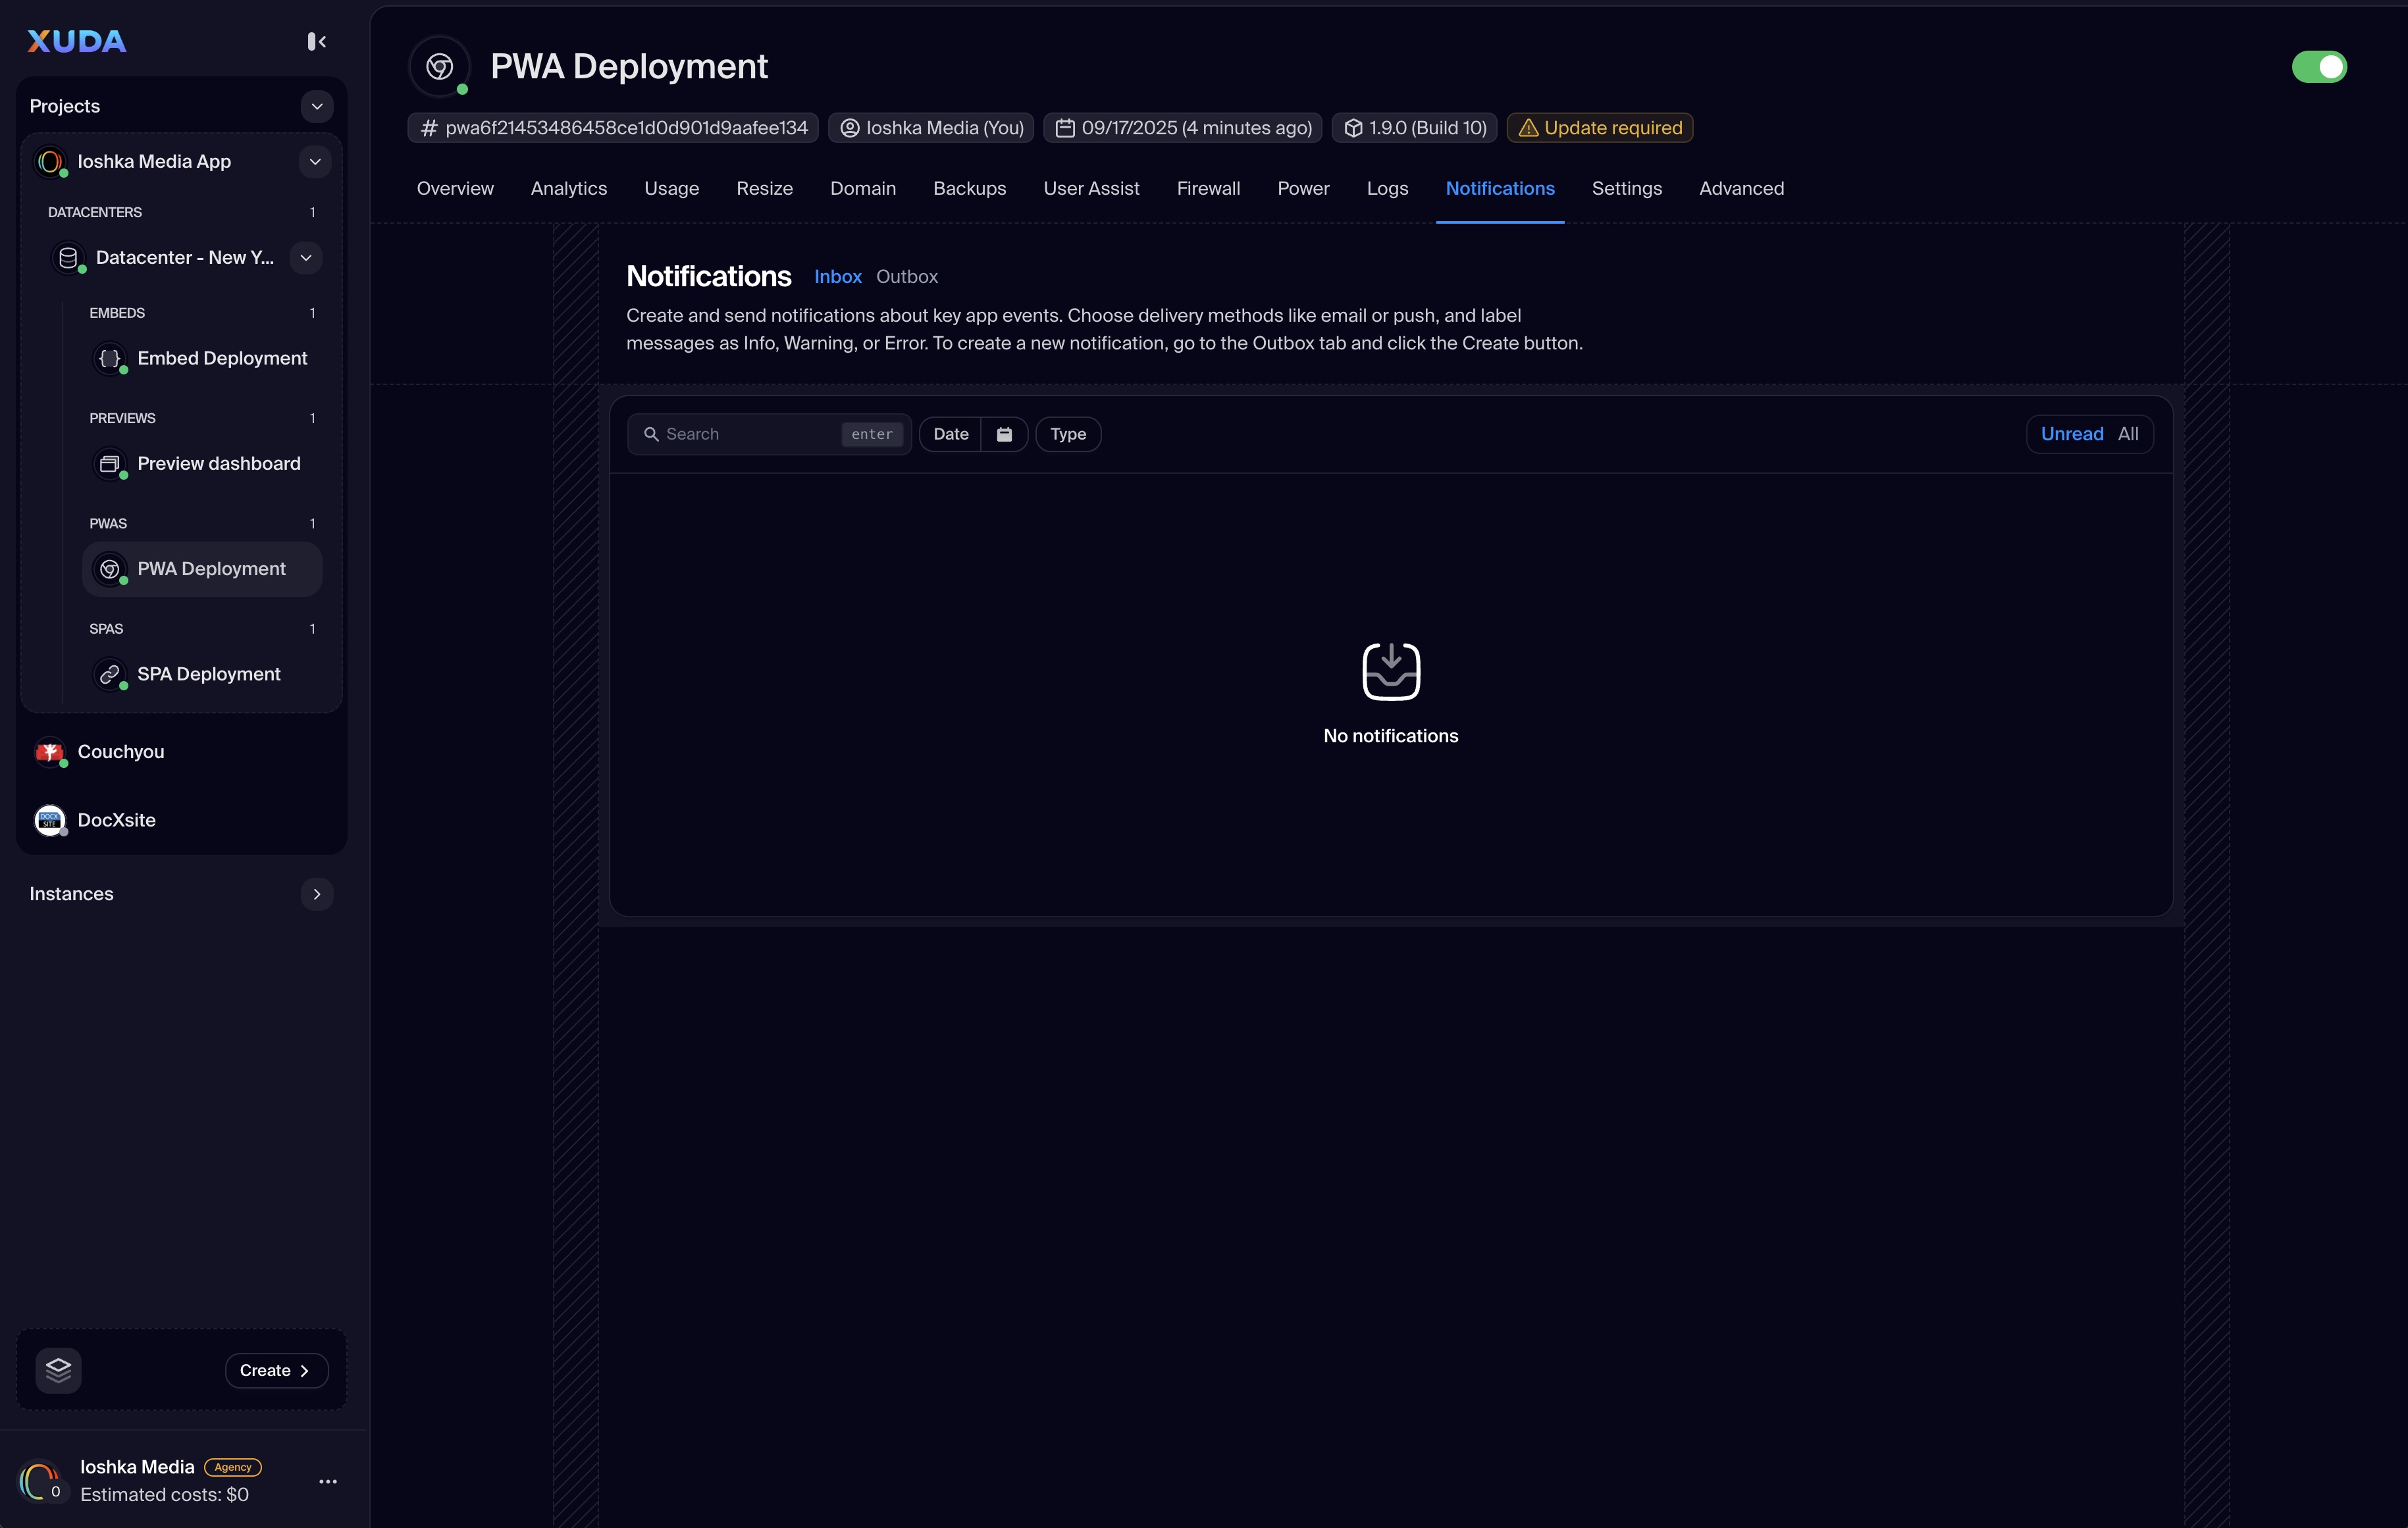Click the Embed Deployment braces icon
Image resolution: width=2408 pixels, height=1528 pixels.
[x=110, y=358]
